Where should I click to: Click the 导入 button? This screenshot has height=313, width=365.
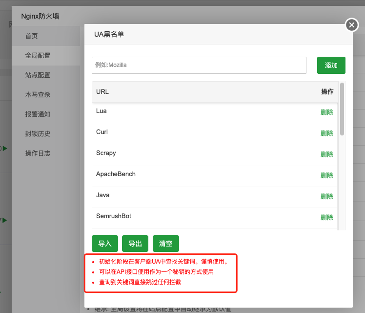coord(105,244)
